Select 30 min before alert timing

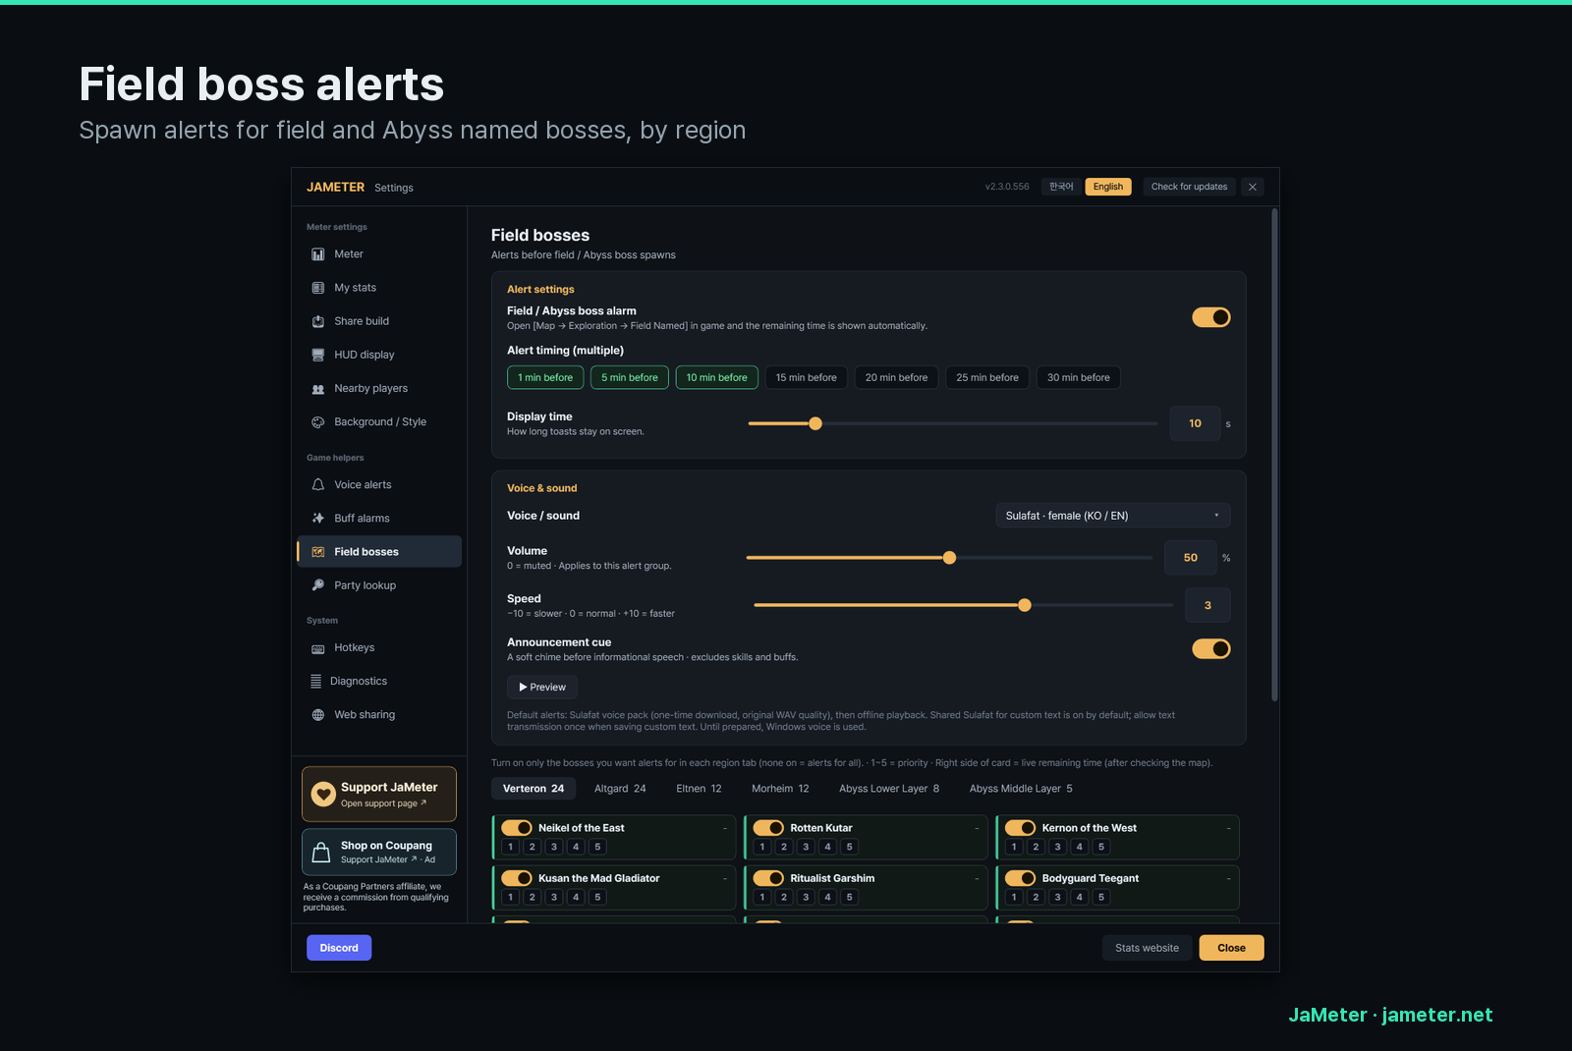(x=1079, y=377)
